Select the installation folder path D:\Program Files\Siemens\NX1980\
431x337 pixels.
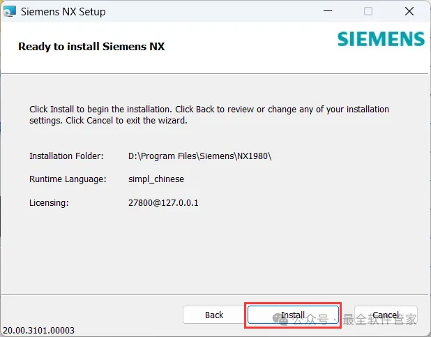(x=200, y=156)
